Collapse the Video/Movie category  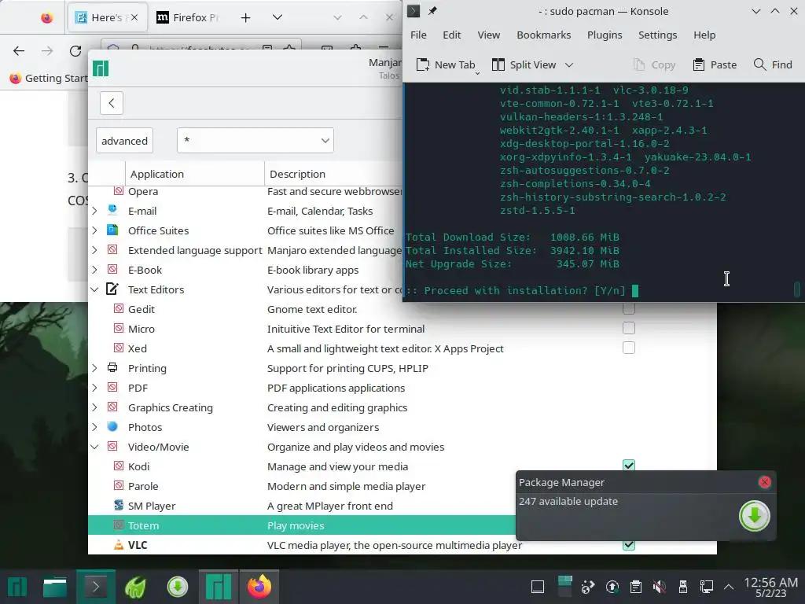coord(94,447)
